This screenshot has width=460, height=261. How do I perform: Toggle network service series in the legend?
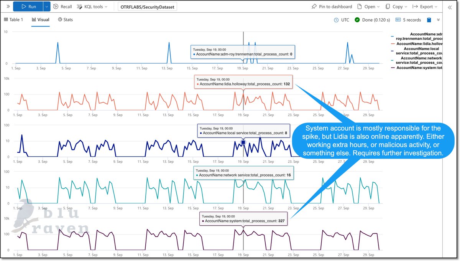coord(417,60)
